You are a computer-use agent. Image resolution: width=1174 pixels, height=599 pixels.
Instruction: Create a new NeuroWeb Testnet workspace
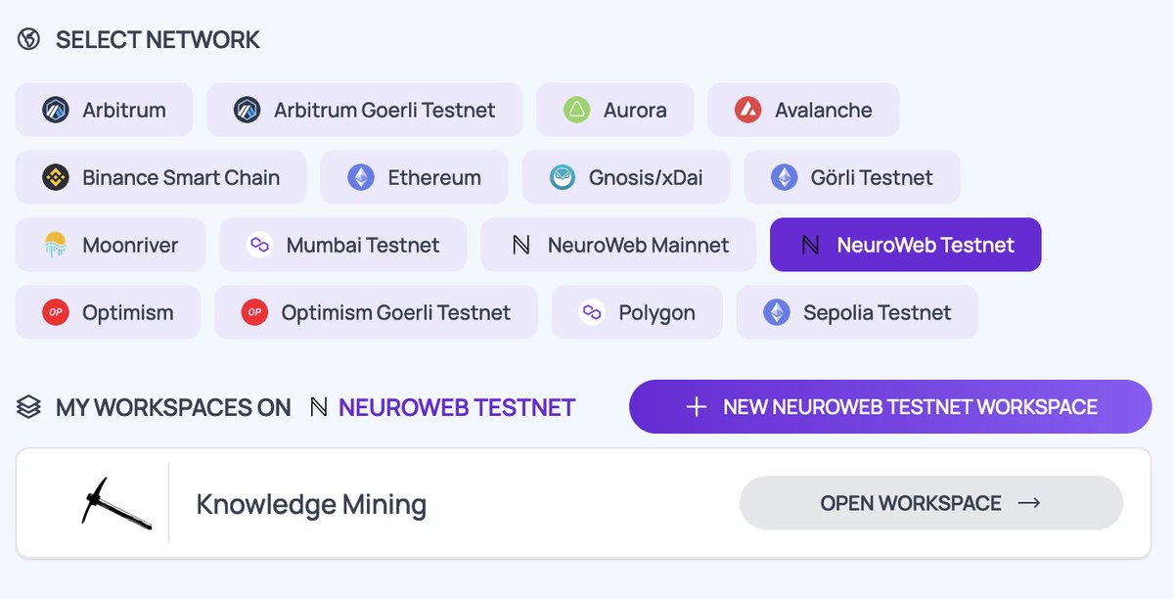[890, 406]
